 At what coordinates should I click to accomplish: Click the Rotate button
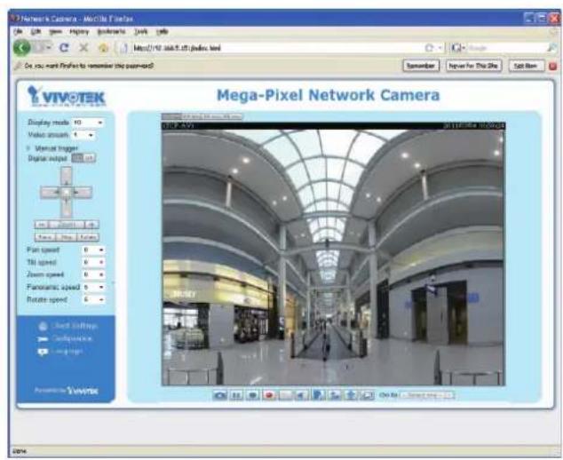(88, 237)
